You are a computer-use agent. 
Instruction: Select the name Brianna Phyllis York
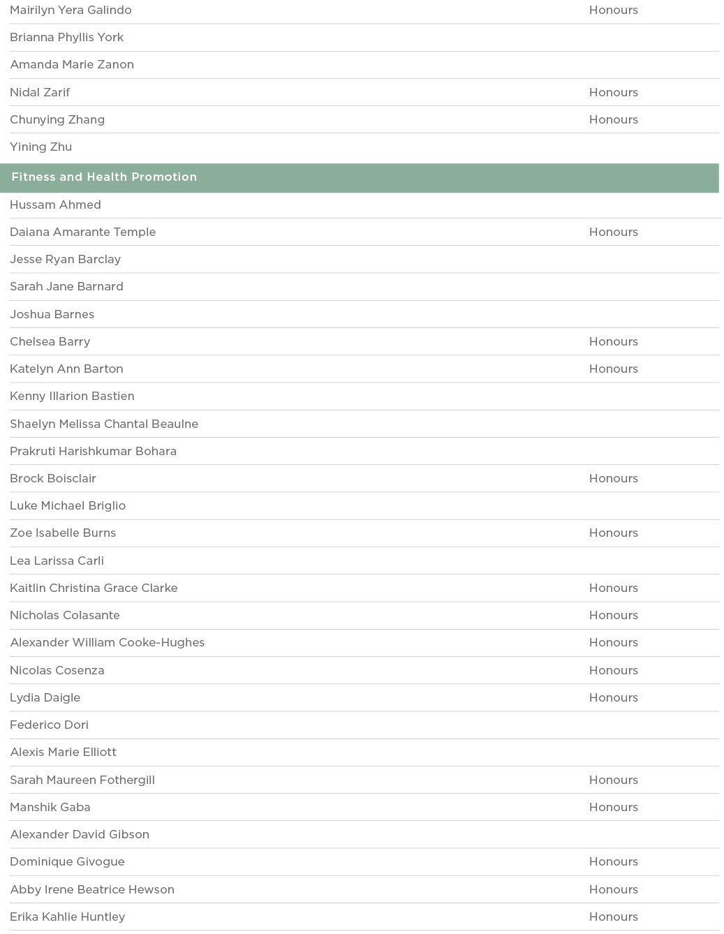tap(66, 37)
